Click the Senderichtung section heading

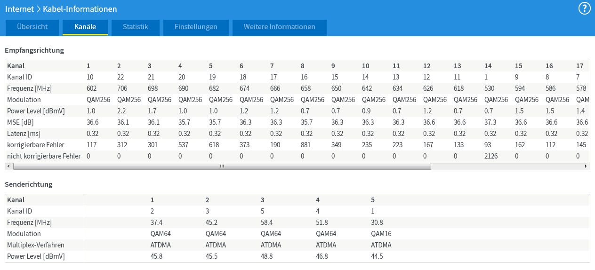29,184
